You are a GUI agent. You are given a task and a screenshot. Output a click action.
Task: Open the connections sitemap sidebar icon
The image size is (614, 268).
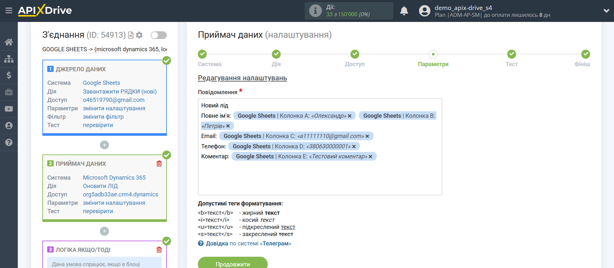coord(9,59)
